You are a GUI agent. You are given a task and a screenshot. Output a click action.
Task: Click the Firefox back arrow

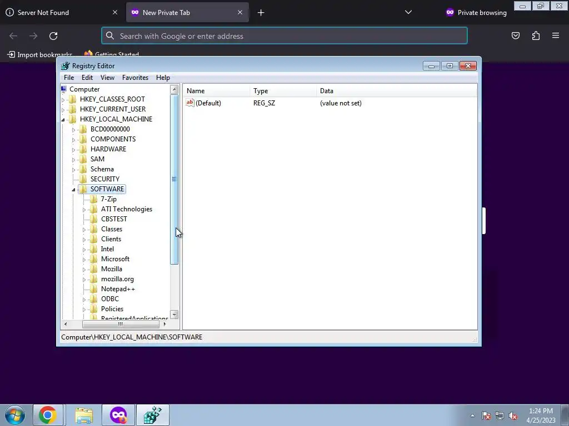(13, 36)
